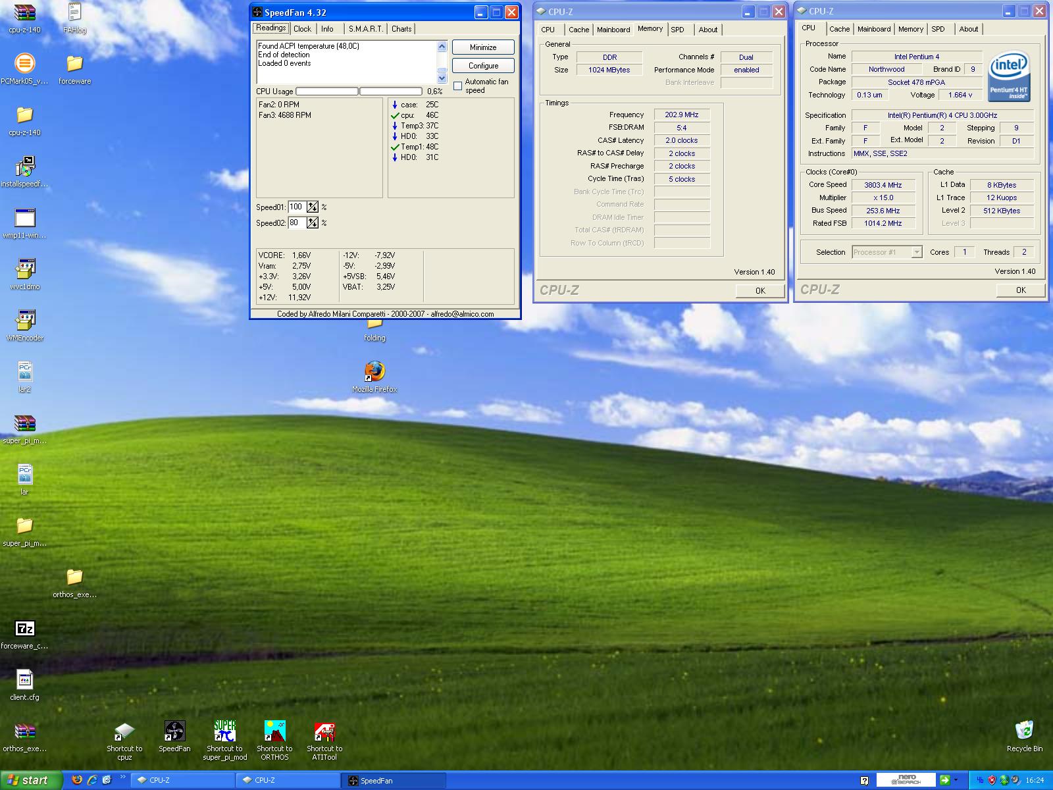Switch to SpeedFan Clock tab
This screenshot has width=1053, height=790.
point(302,29)
